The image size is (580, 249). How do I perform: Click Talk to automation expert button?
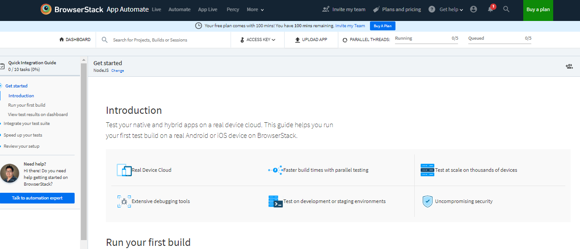[x=37, y=198]
